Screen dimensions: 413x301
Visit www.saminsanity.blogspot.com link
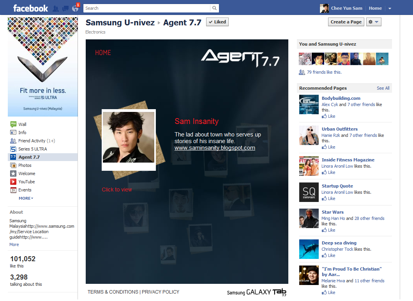point(214,148)
